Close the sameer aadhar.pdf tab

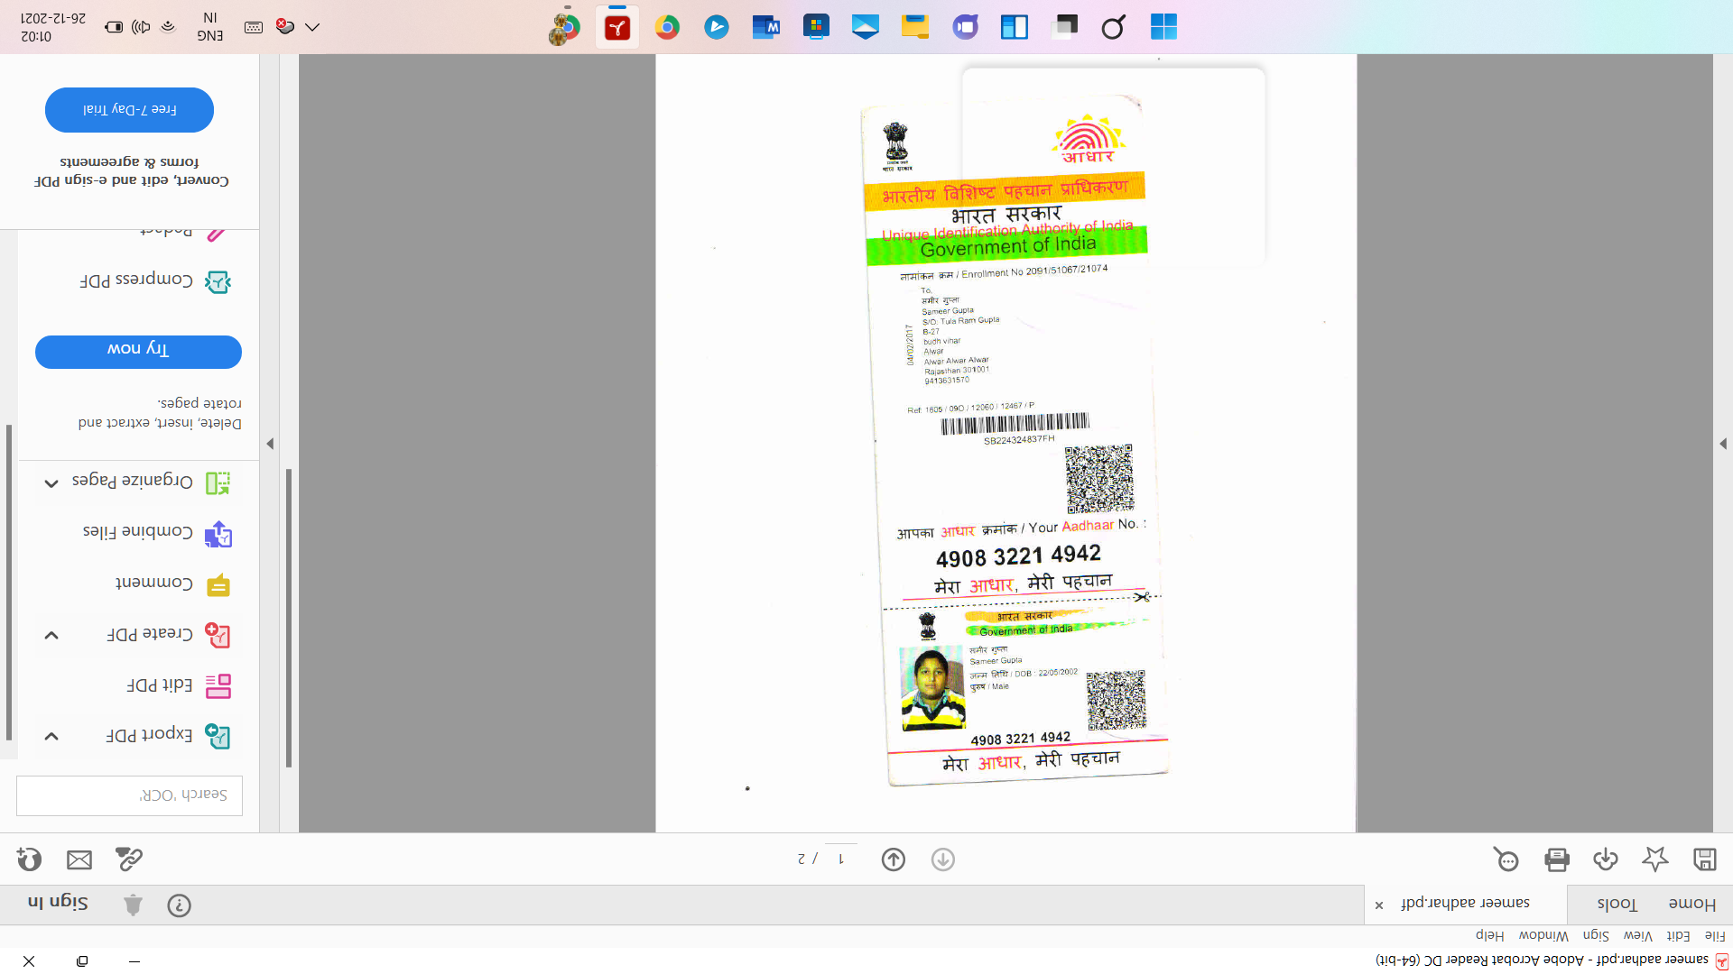(x=1379, y=905)
